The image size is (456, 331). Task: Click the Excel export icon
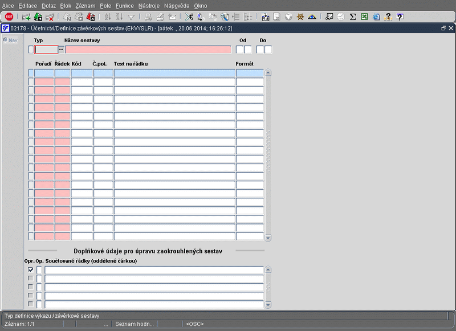pos(364,17)
